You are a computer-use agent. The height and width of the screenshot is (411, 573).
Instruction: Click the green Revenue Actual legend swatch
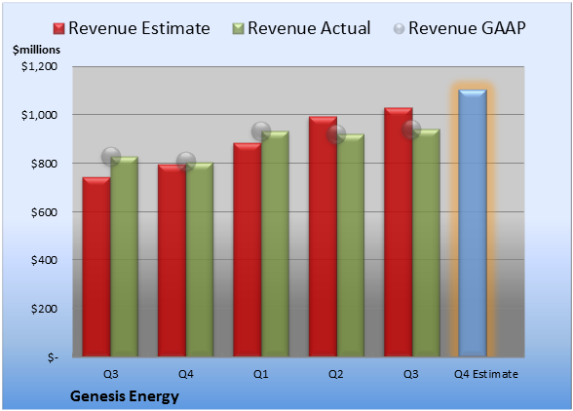pos(238,29)
